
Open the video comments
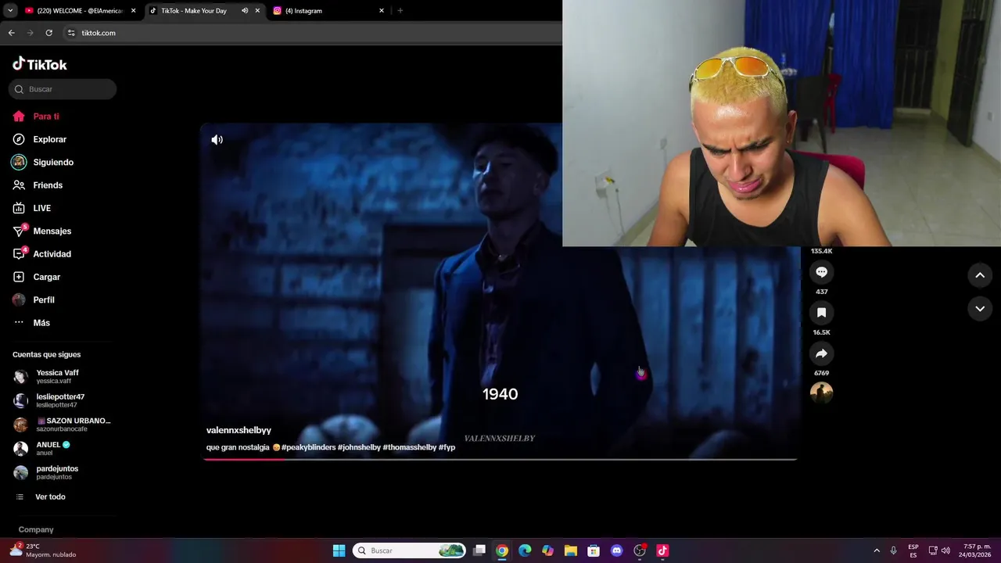coord(821,272)
